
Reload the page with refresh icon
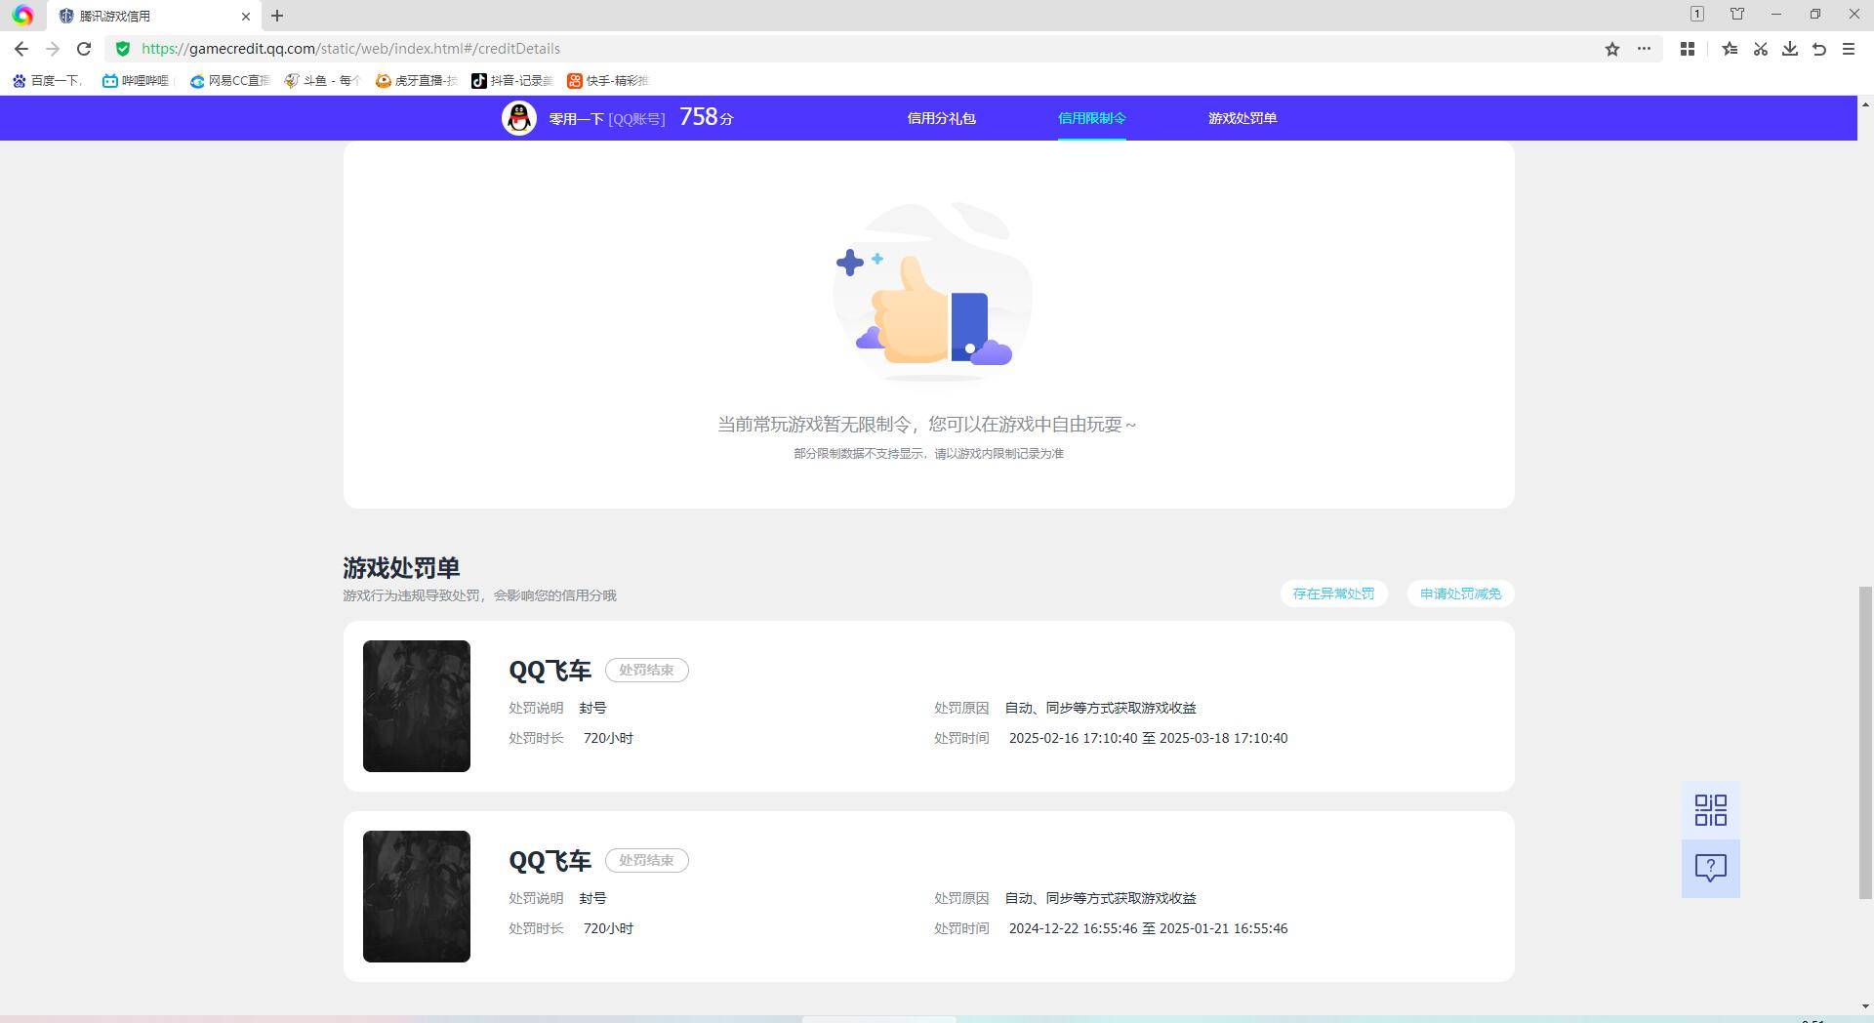tap(84, 49)
